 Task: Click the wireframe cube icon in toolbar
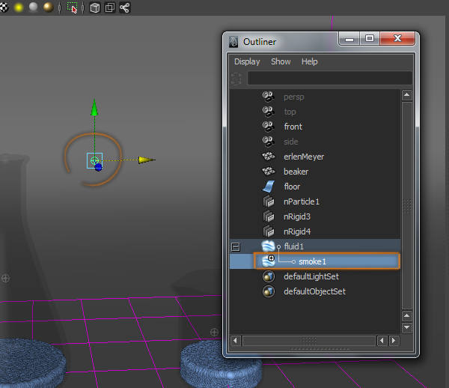(x=94, y=8)
